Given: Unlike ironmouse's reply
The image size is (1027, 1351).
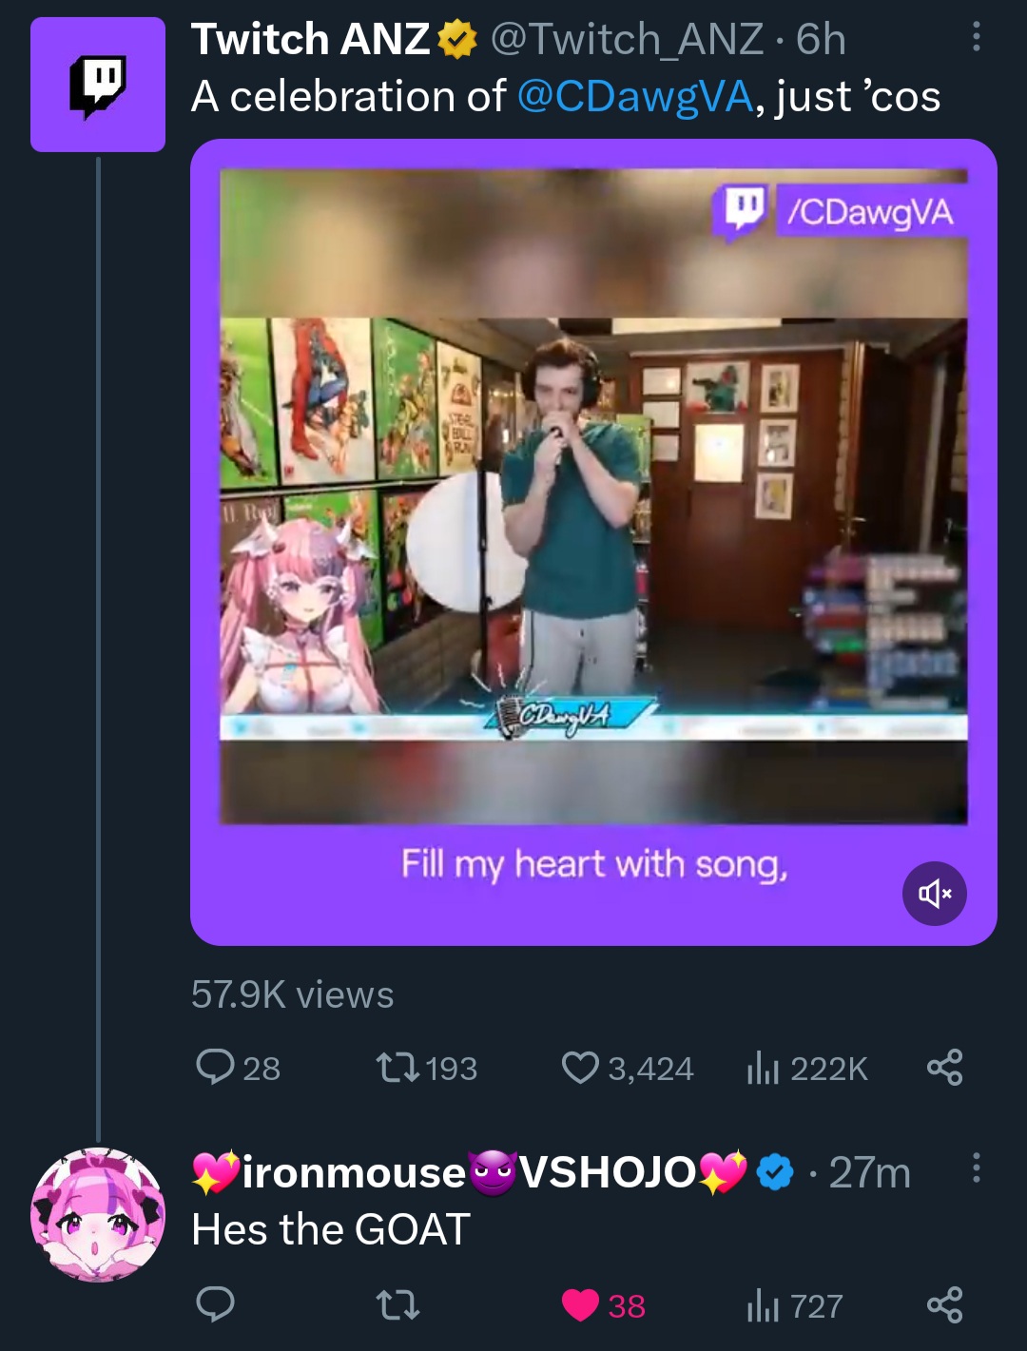Looking at the screenshot, I should coord(580,1305).
